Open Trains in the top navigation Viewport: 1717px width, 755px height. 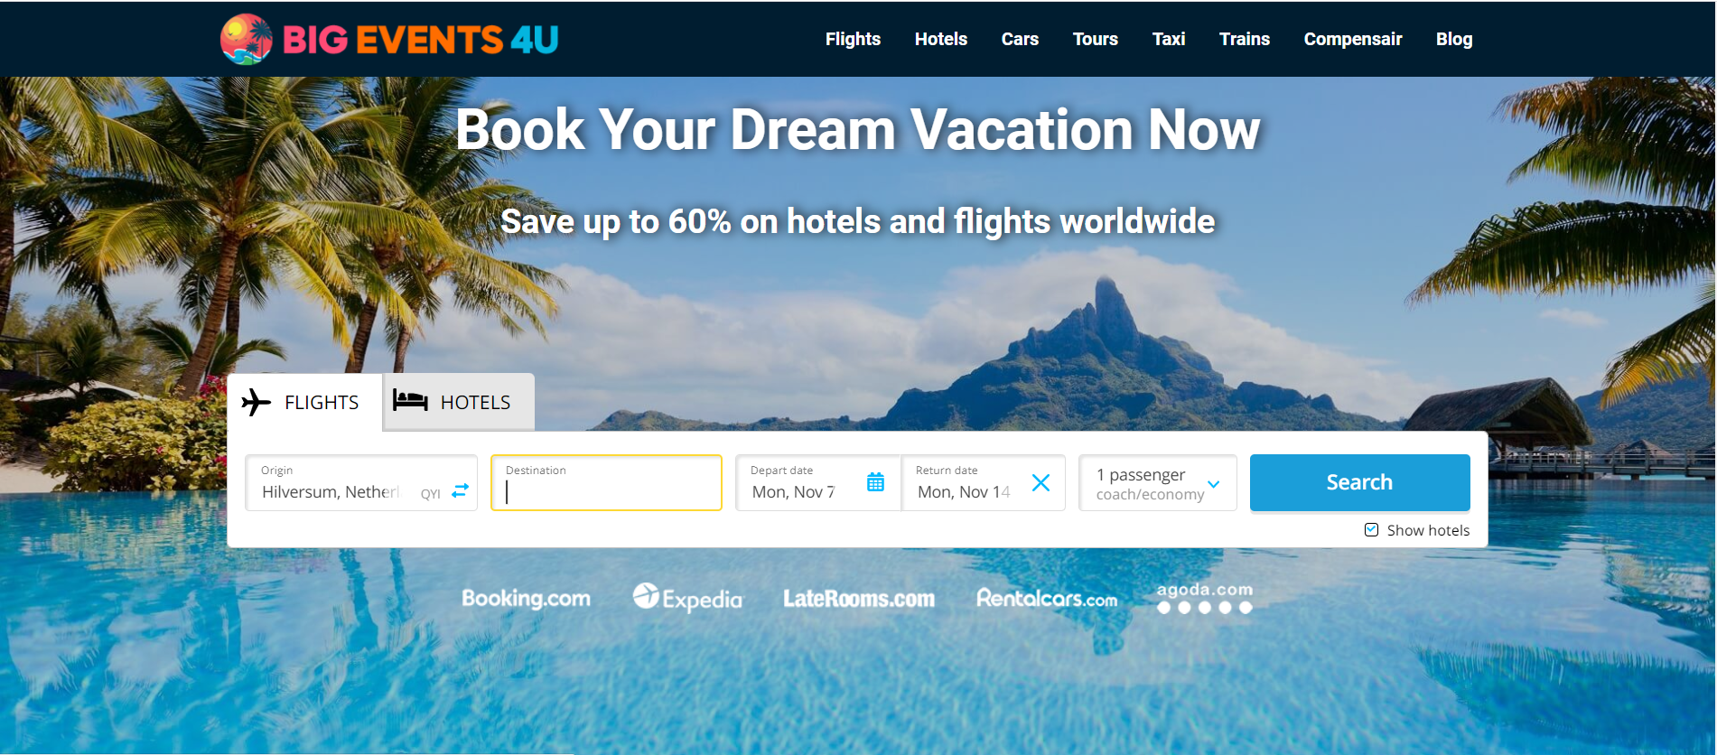pos(1244,39)
